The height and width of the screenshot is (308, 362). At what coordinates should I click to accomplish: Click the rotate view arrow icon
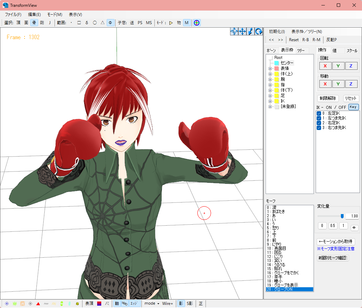pos(259,31)
